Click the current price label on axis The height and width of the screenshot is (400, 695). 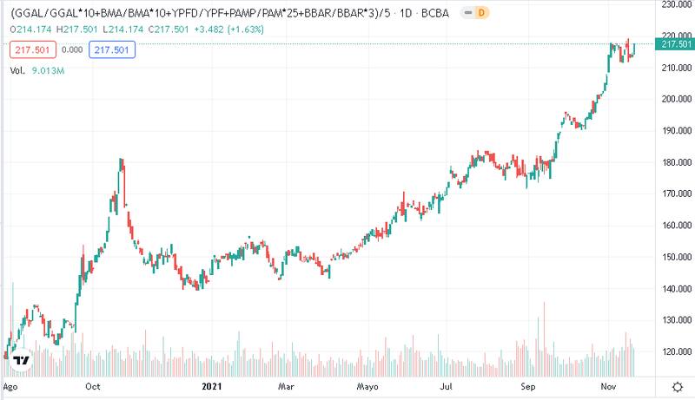click(x=675, y=44)
